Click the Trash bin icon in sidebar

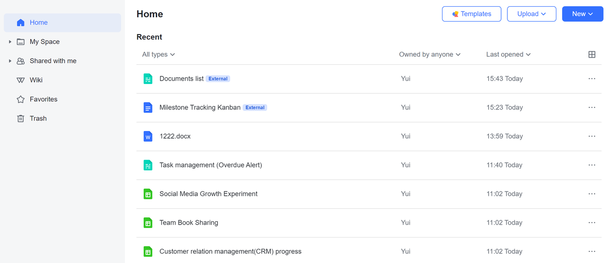[x=21, y=119]
